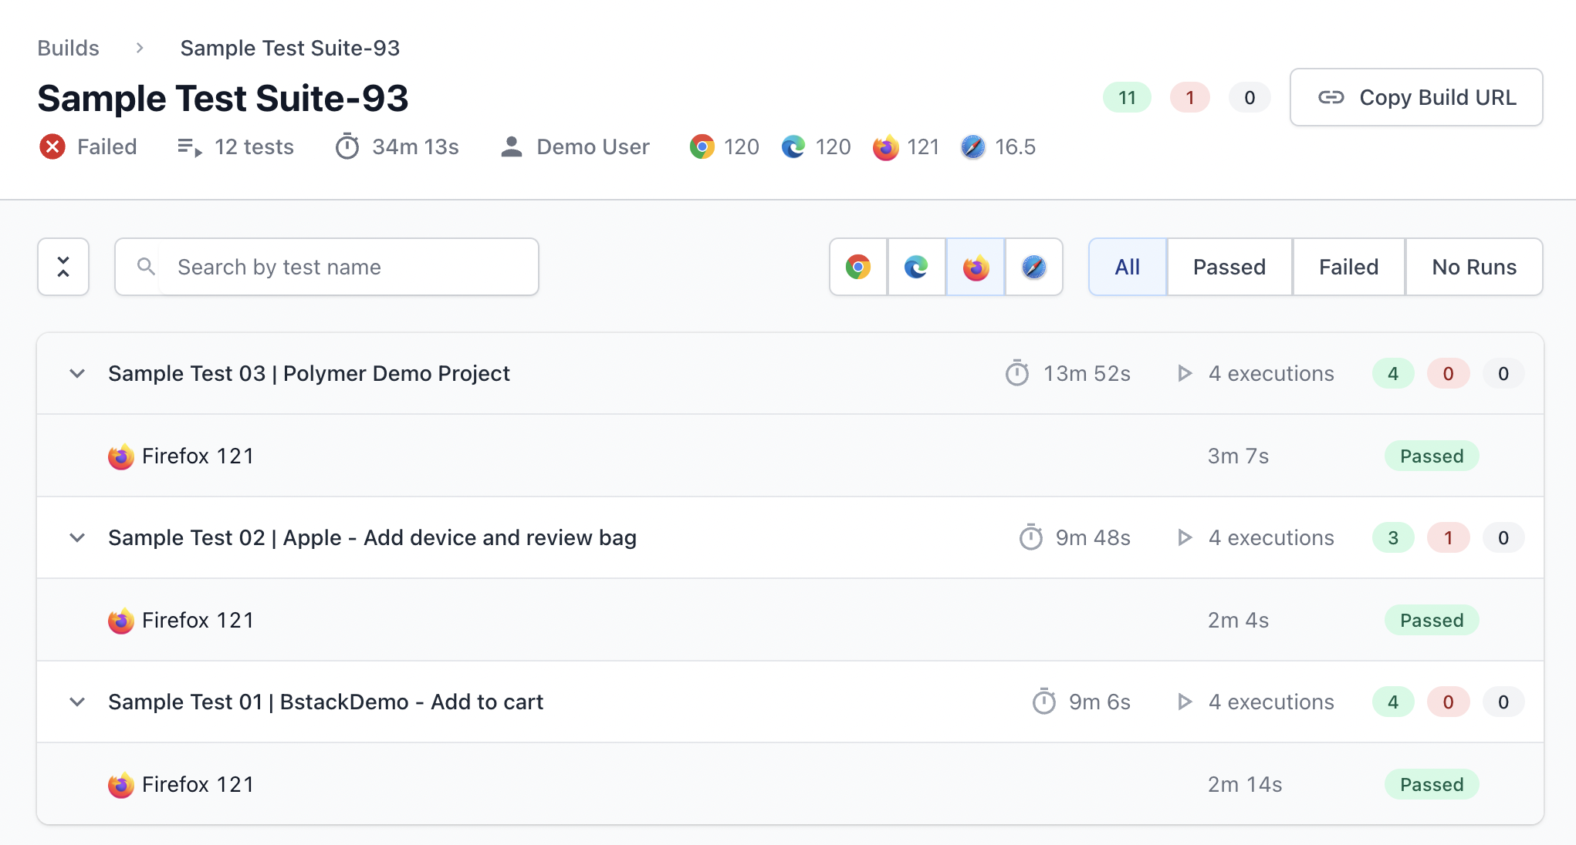
Task: Toggle the Chrome browser filter
Action: pyautogui.click(x=858, y=267)
